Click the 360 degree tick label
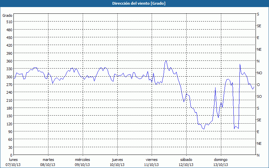Screen dimensions: 269x168 click(x=8, y=61)
